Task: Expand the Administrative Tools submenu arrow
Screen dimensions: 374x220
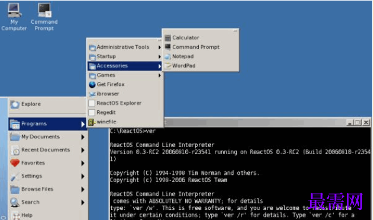Action: [160, 47]
